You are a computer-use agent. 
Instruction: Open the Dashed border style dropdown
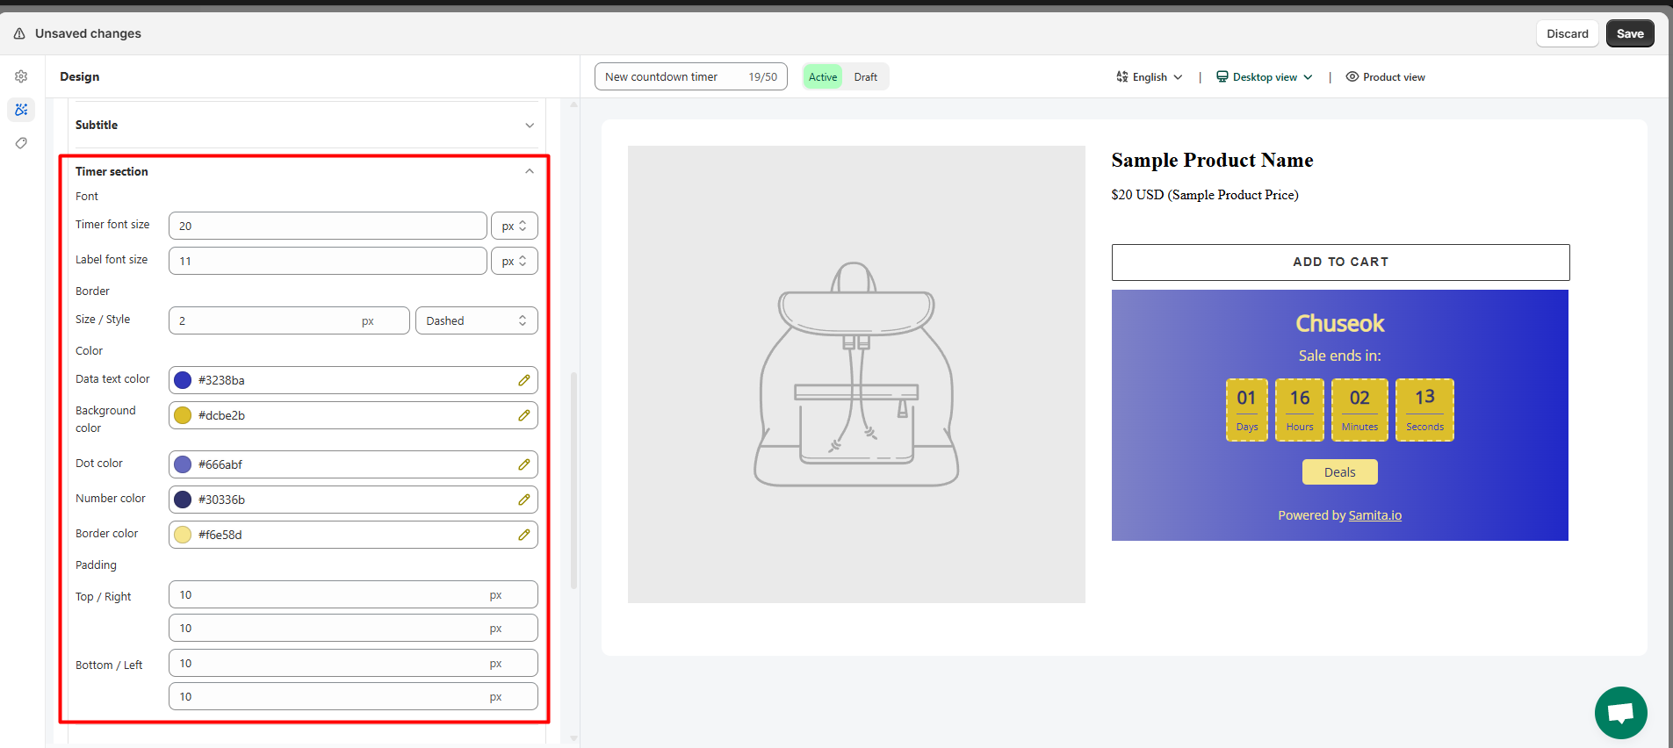(476, 320)
